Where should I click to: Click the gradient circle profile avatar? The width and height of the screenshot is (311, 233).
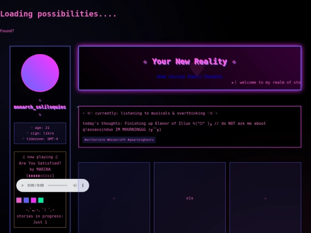pyautogui.click(x=40, y=73)
